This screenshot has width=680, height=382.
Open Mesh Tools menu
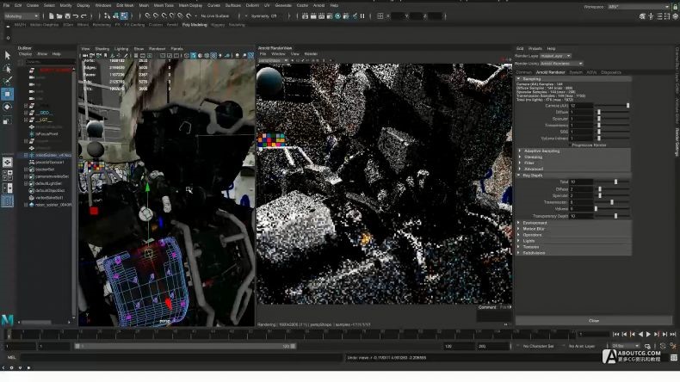point(163,6)
